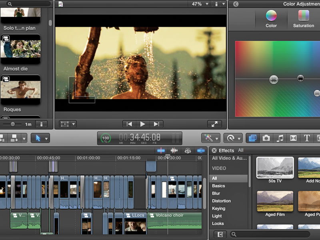Screen dimensions: 320x240
Task: Click the Transform tool icon below viewer
Action: 65,124
